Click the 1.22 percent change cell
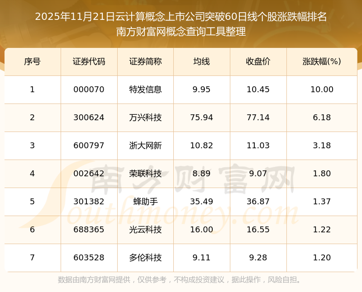Screen dimensions: 362x292 [322, 230]
